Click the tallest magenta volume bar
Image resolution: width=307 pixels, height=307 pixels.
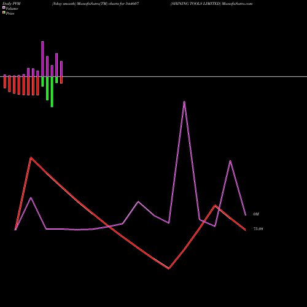click(x=42, y=59)
